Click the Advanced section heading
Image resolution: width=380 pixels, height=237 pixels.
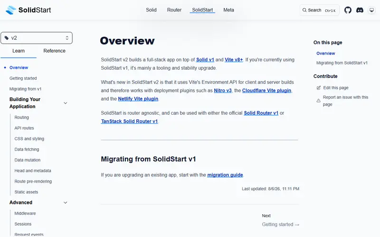[20, 202]
